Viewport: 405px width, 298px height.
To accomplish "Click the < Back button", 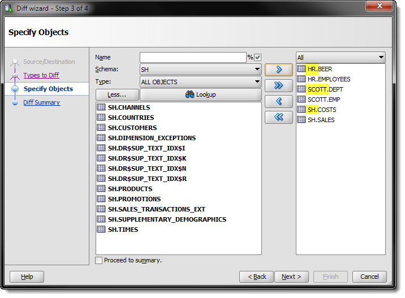I will (x=256, y=277).
